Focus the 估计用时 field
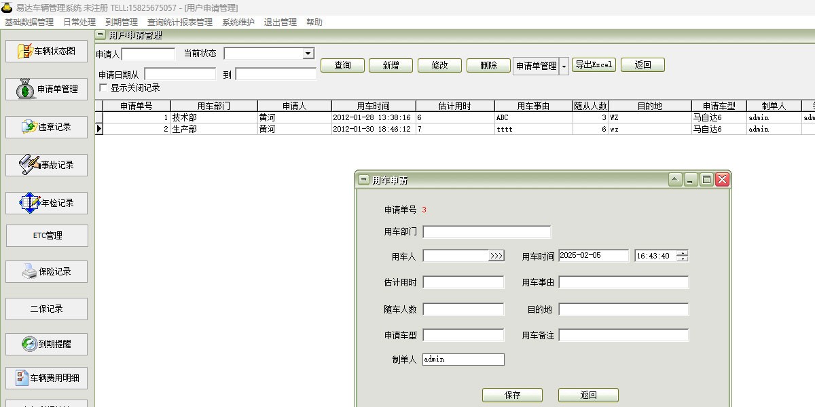 (x=464, y=282)
